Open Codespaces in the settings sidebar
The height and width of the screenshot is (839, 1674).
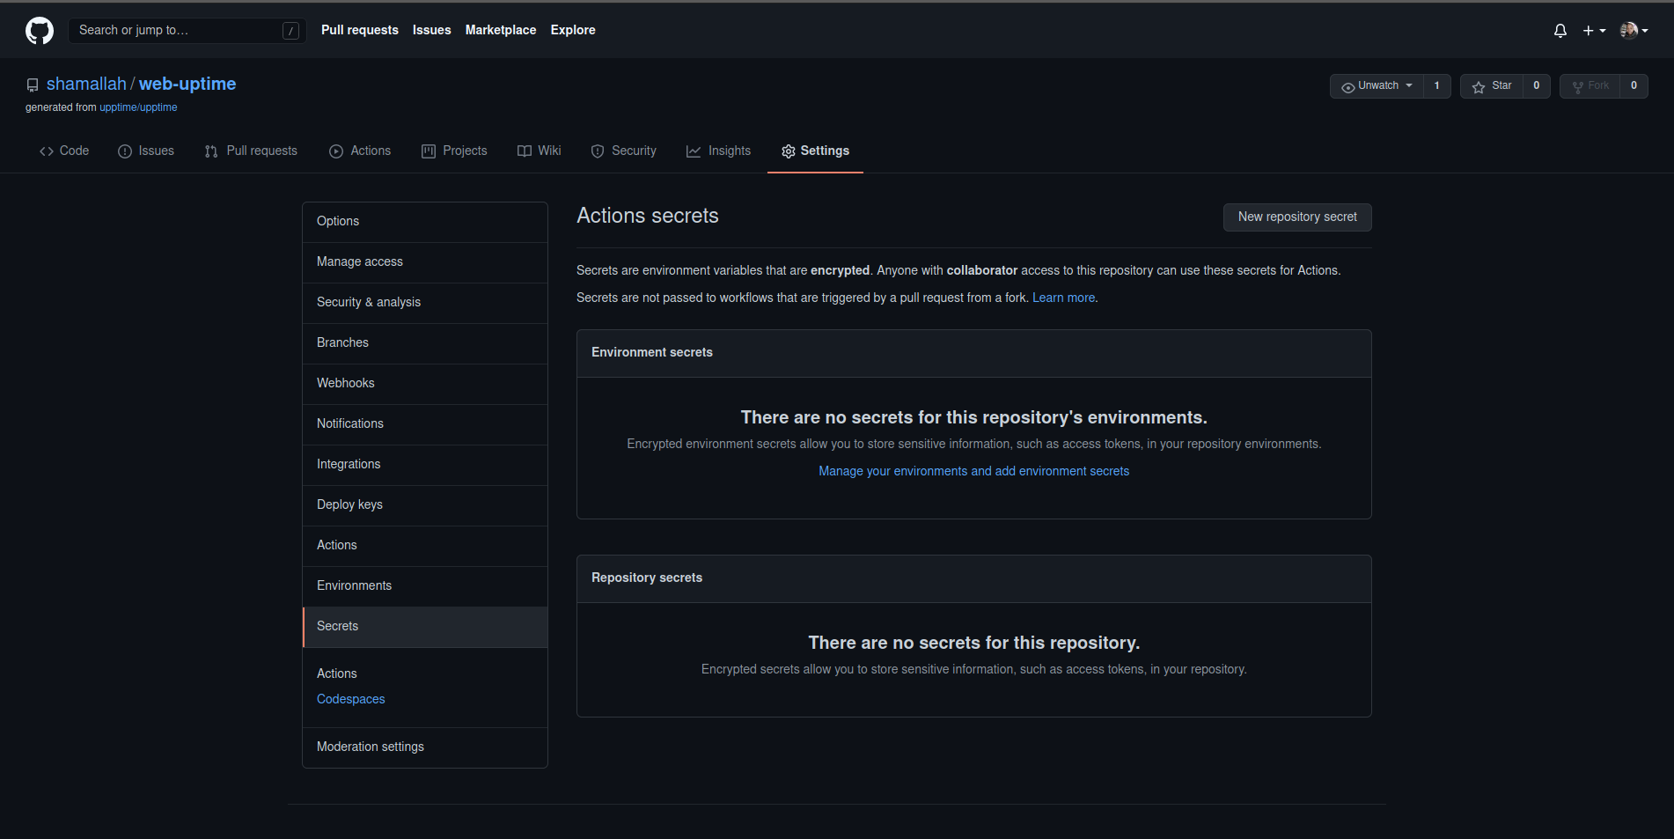click(x=350, y=698)
